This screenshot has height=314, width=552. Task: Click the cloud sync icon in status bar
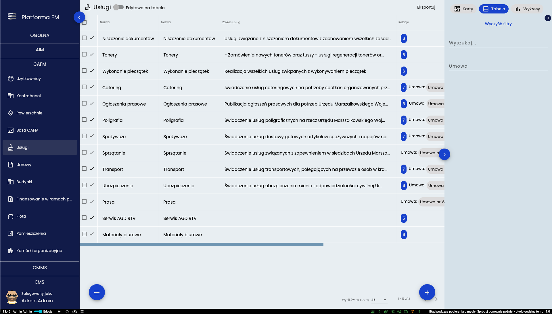(74, 311)
